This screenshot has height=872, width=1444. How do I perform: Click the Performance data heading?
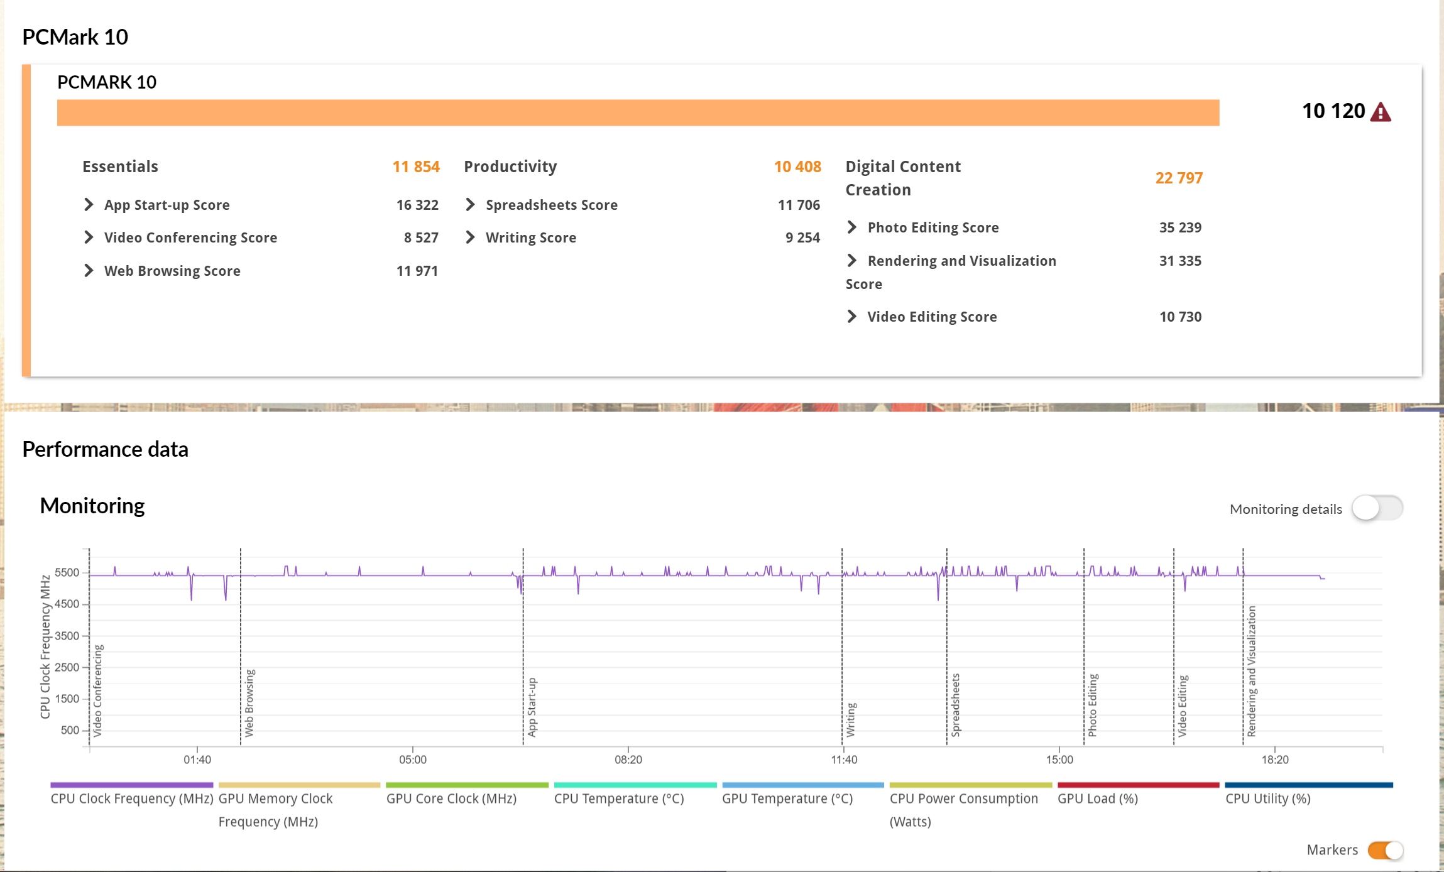(106, 449)
